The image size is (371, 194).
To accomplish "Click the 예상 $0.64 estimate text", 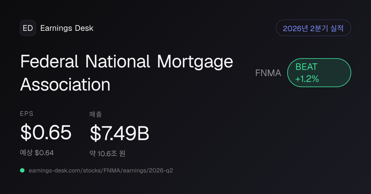I will (37, 152).
